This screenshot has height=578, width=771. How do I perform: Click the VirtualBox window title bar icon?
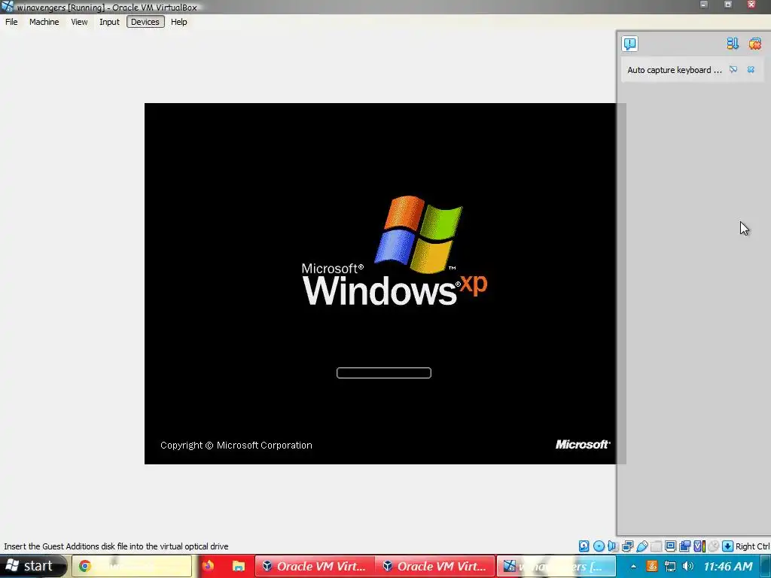pos(8,6)
